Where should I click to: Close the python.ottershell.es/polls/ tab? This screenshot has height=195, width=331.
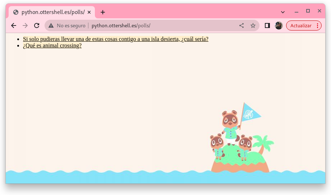tap(89, 12)
